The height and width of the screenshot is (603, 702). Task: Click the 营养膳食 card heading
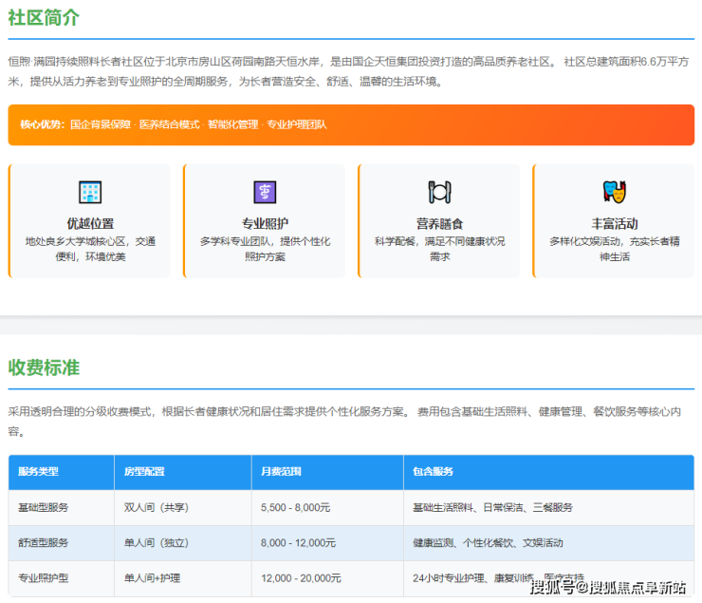click(x=439, y=223)
